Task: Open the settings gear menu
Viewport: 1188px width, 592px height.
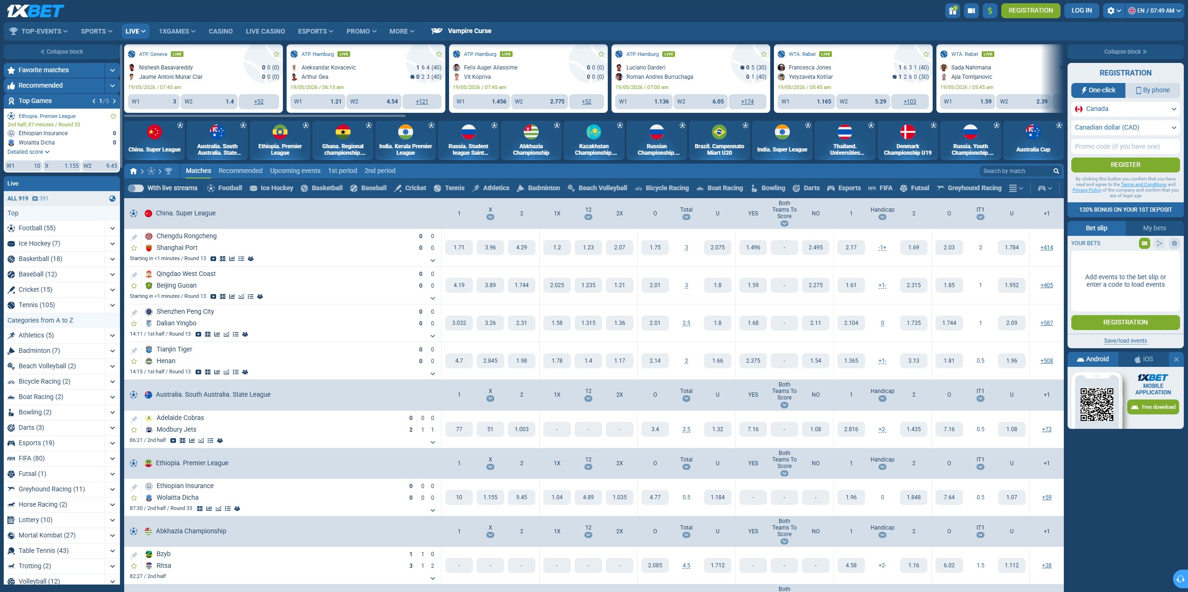Action: (1113, 10)
